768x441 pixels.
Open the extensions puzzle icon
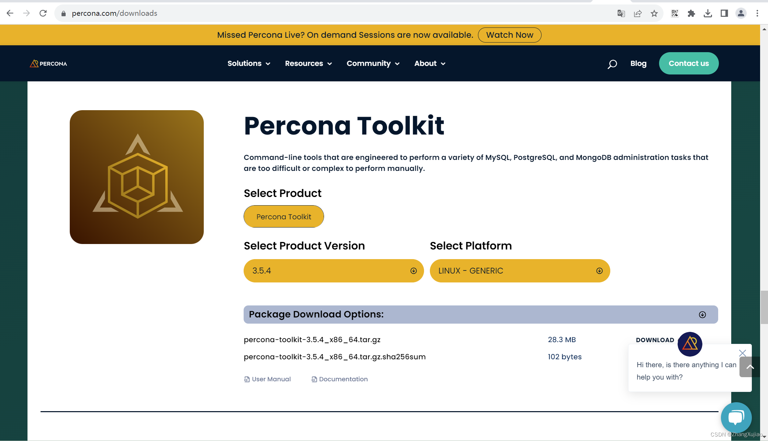tap(691, 13)
